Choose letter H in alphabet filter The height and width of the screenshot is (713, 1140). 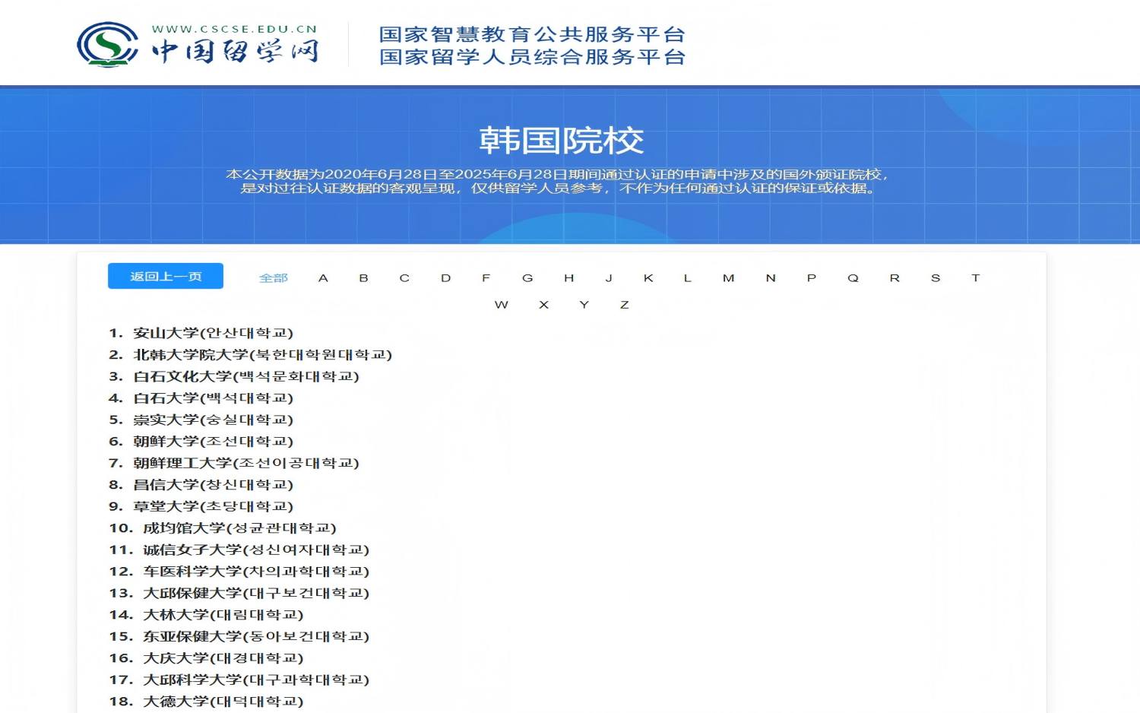[x=568, y=278]
